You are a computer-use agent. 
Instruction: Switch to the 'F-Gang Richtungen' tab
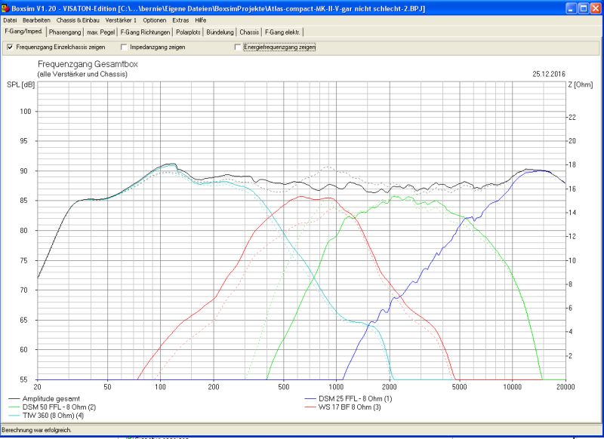[145, 32]
